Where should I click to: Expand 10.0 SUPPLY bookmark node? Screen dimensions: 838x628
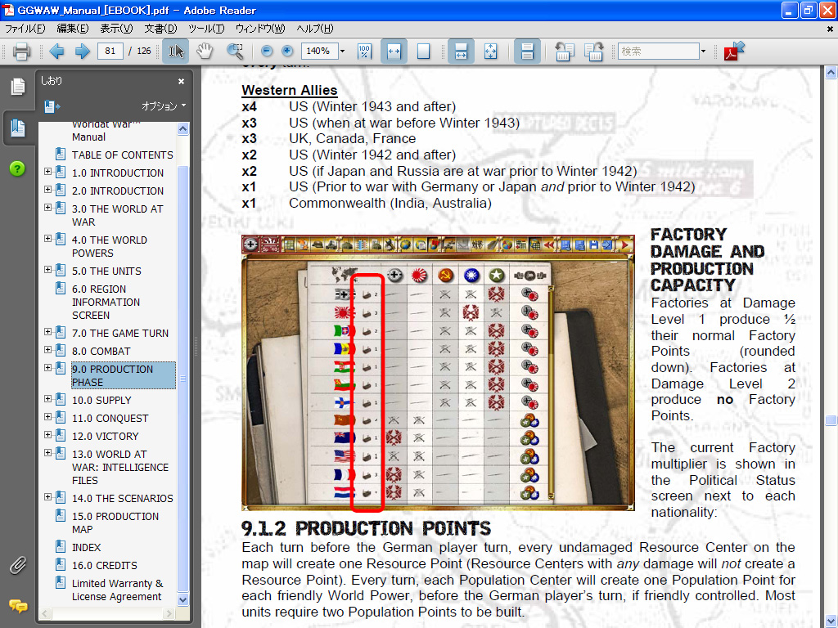coord(47,399)
